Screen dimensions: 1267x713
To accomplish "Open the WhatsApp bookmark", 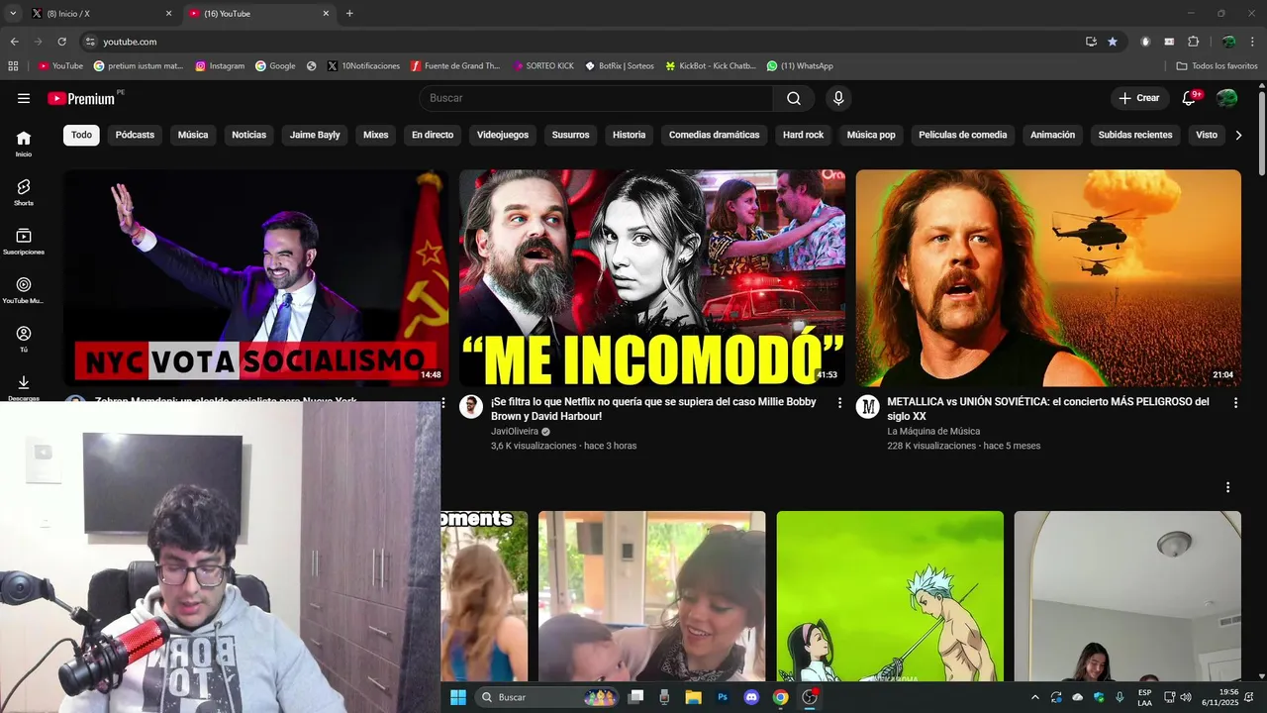I will click(800, 66).
